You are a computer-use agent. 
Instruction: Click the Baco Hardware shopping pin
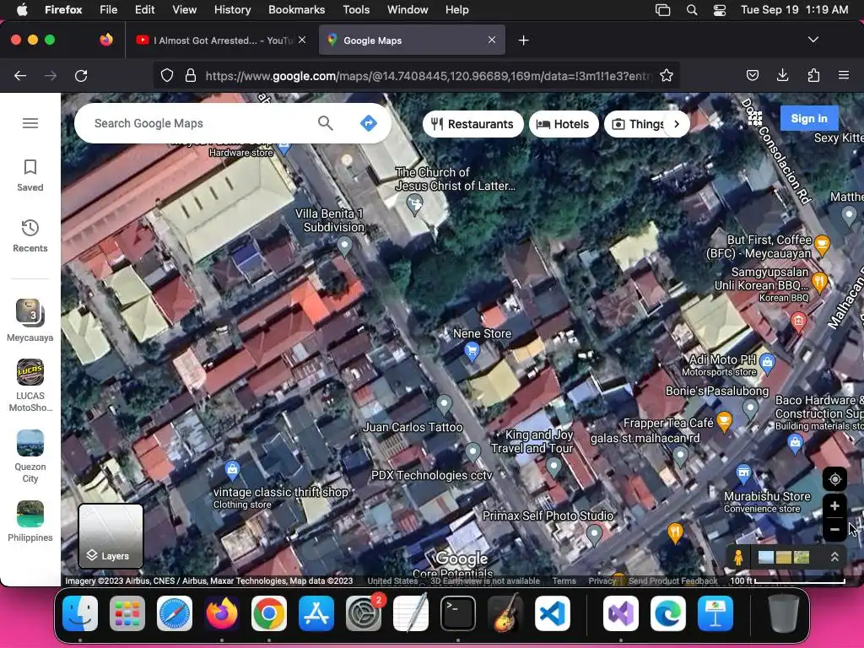(795, 442)
